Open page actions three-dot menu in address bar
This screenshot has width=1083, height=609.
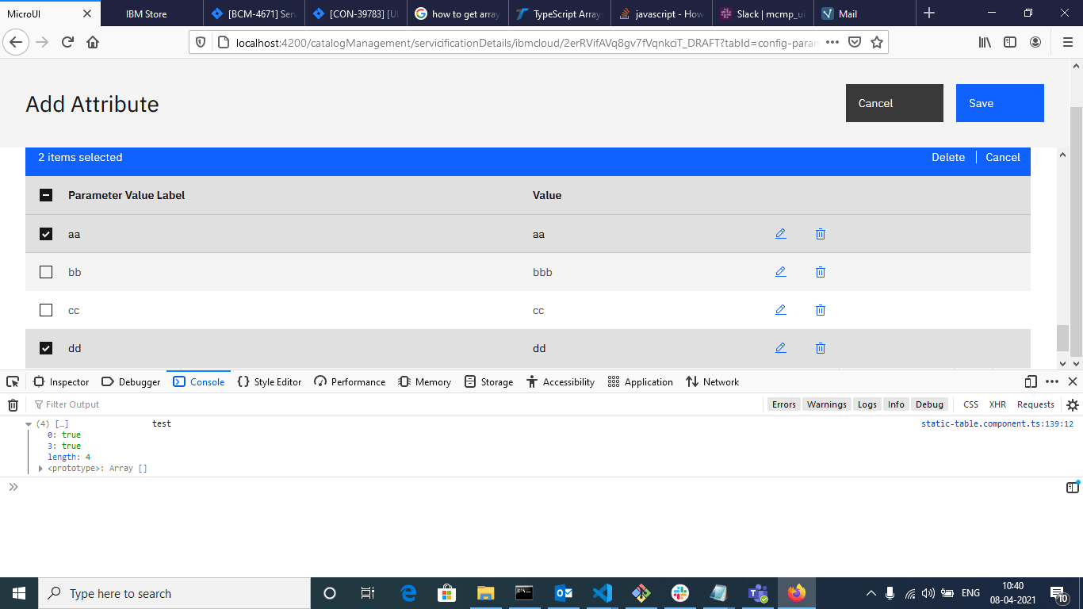(832, 42)
